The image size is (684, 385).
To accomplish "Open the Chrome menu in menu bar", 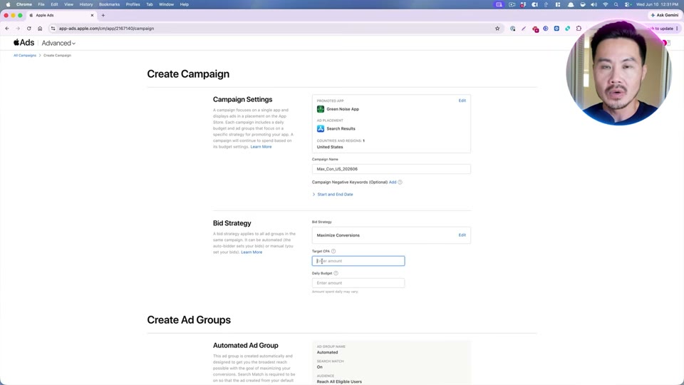I will 24,4.
